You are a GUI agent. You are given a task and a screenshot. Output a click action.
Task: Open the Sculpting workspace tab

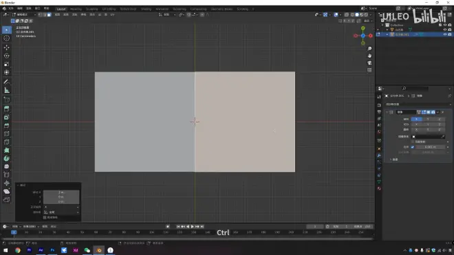(x=91, y=9)
